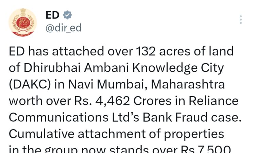
Task: Click the "Cumulative attachment of properties" line
Action: point(117,134)
